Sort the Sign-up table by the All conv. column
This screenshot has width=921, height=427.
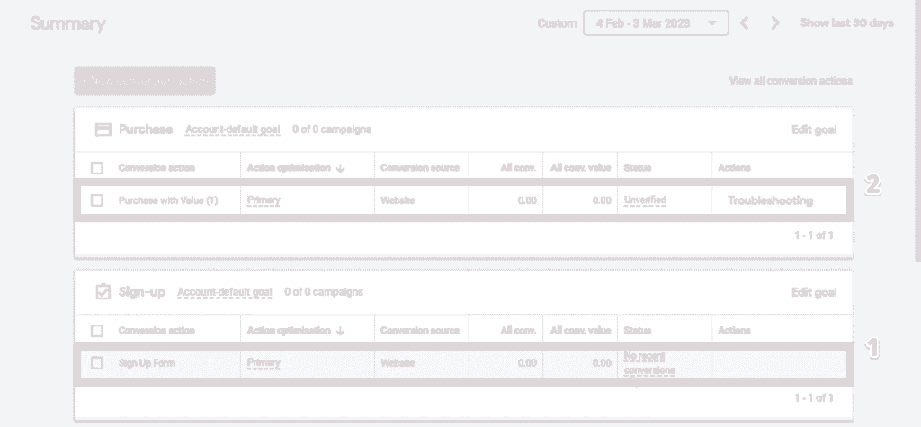518,331
